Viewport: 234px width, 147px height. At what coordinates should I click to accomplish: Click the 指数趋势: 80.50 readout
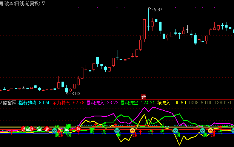34,103
